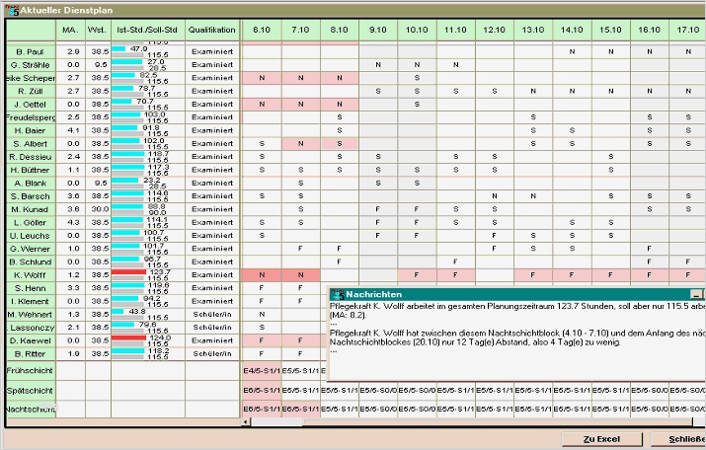This screenshot has height=450, width=706.
Task: Click the Spätschicht summary row label
Action: point(30,391)
